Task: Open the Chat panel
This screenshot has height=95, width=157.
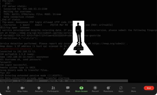Action: click(x=68, y=89)
